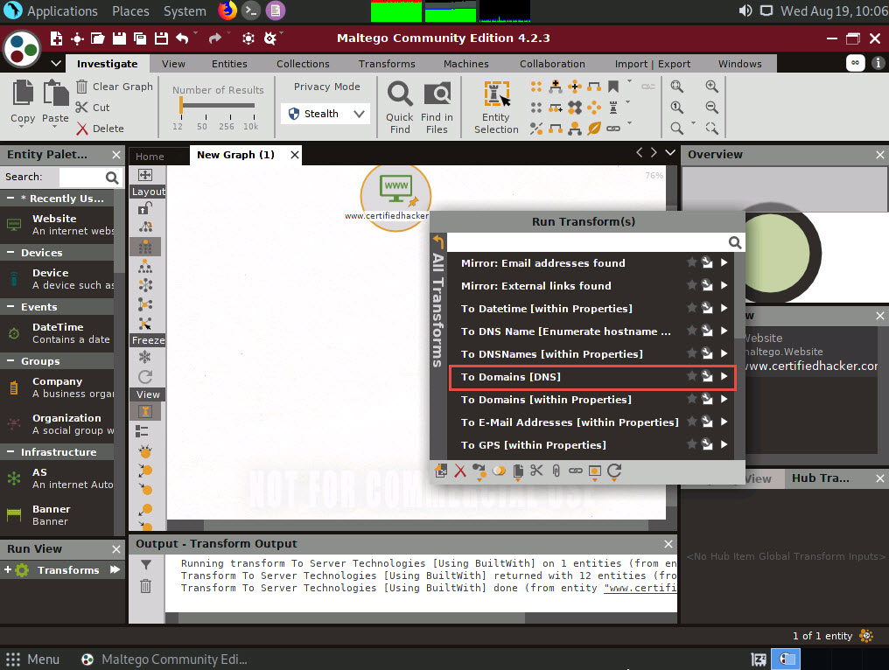Run the To Domains [DNS] transform

[592, 377]
